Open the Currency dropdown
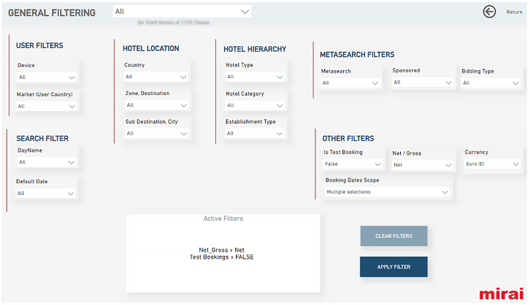530x305 pixels. tap(492, 164)
